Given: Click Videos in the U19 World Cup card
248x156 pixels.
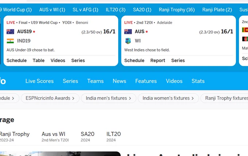Looking at the screenshot, I should (58, 61).
